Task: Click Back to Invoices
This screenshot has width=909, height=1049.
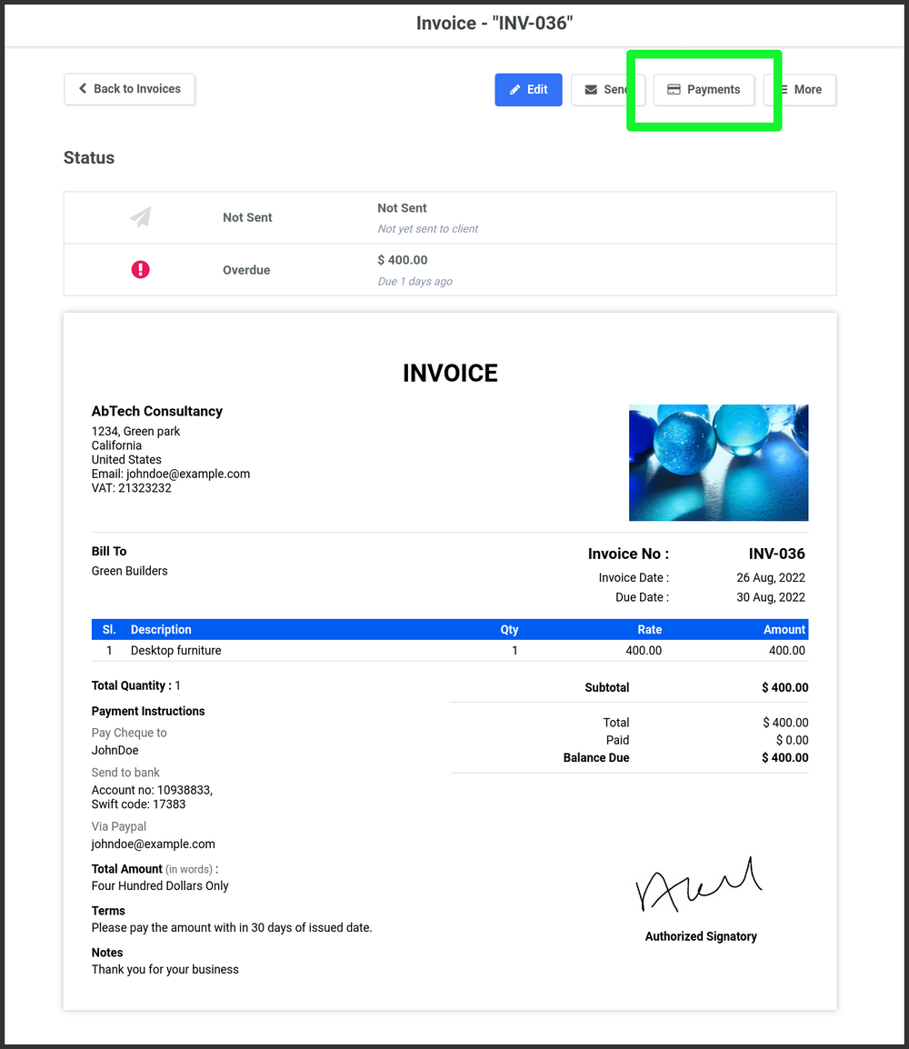Action: tap(129, 89)
